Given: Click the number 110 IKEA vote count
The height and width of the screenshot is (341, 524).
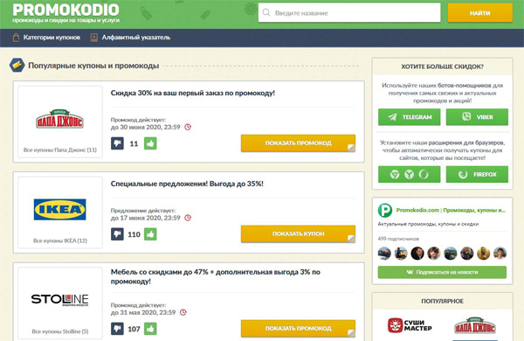Looking at the screenshot, I should pyautogui.click(x=134, y=234).
